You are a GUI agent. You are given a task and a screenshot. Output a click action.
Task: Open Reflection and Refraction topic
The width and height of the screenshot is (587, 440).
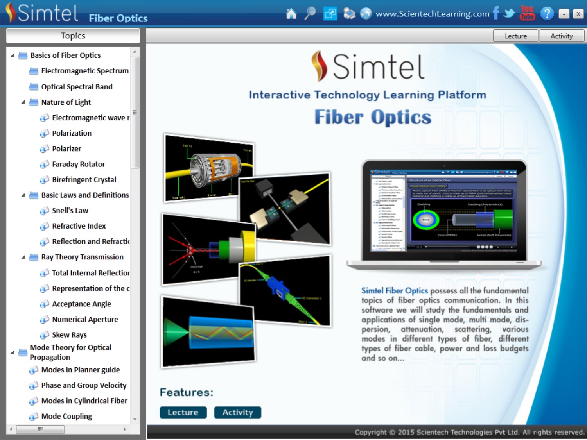(91, 241)
